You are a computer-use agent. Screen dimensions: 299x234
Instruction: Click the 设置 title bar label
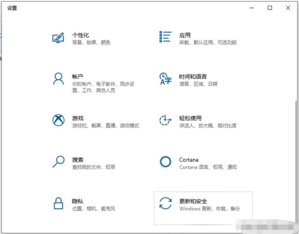[12, 7]
